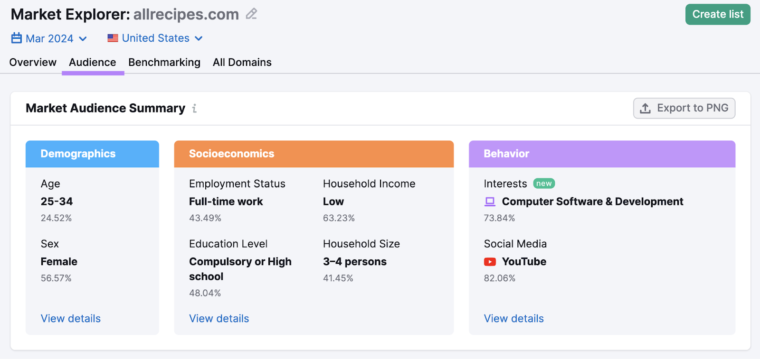This screenshot has width=760, height=359.
Task: Click the YouTube logo icon
Action: pyautogui.click(x=490, y=262)
